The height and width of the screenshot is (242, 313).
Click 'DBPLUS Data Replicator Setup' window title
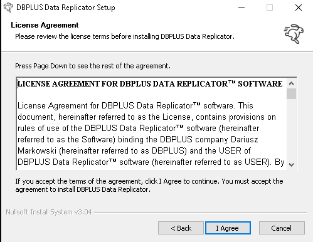66,8
